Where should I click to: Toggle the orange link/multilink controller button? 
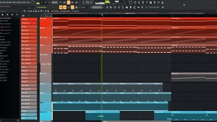coord(72,7)
